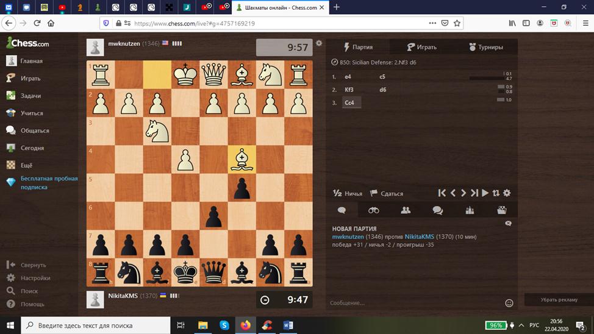594x334 pixels.
Task: Open the Главная home sidebar item
Action: pyautogui.click(x=24, y=61)
